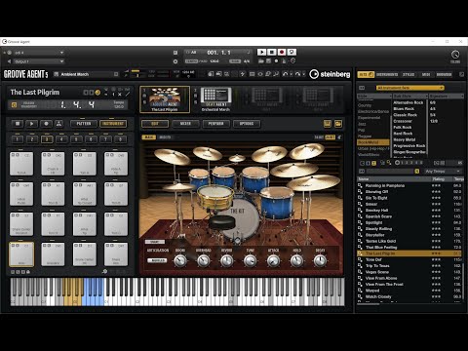Switch to the BROWSER tab in right panel
The height and width of the screenshot is (351, 468).
click(444, 74)
